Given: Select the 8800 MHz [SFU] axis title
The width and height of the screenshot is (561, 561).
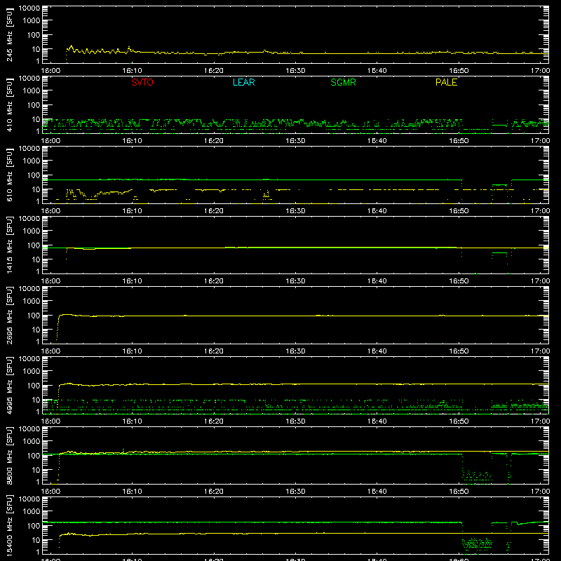Looking at the screenshot, I should click(10, 455).
